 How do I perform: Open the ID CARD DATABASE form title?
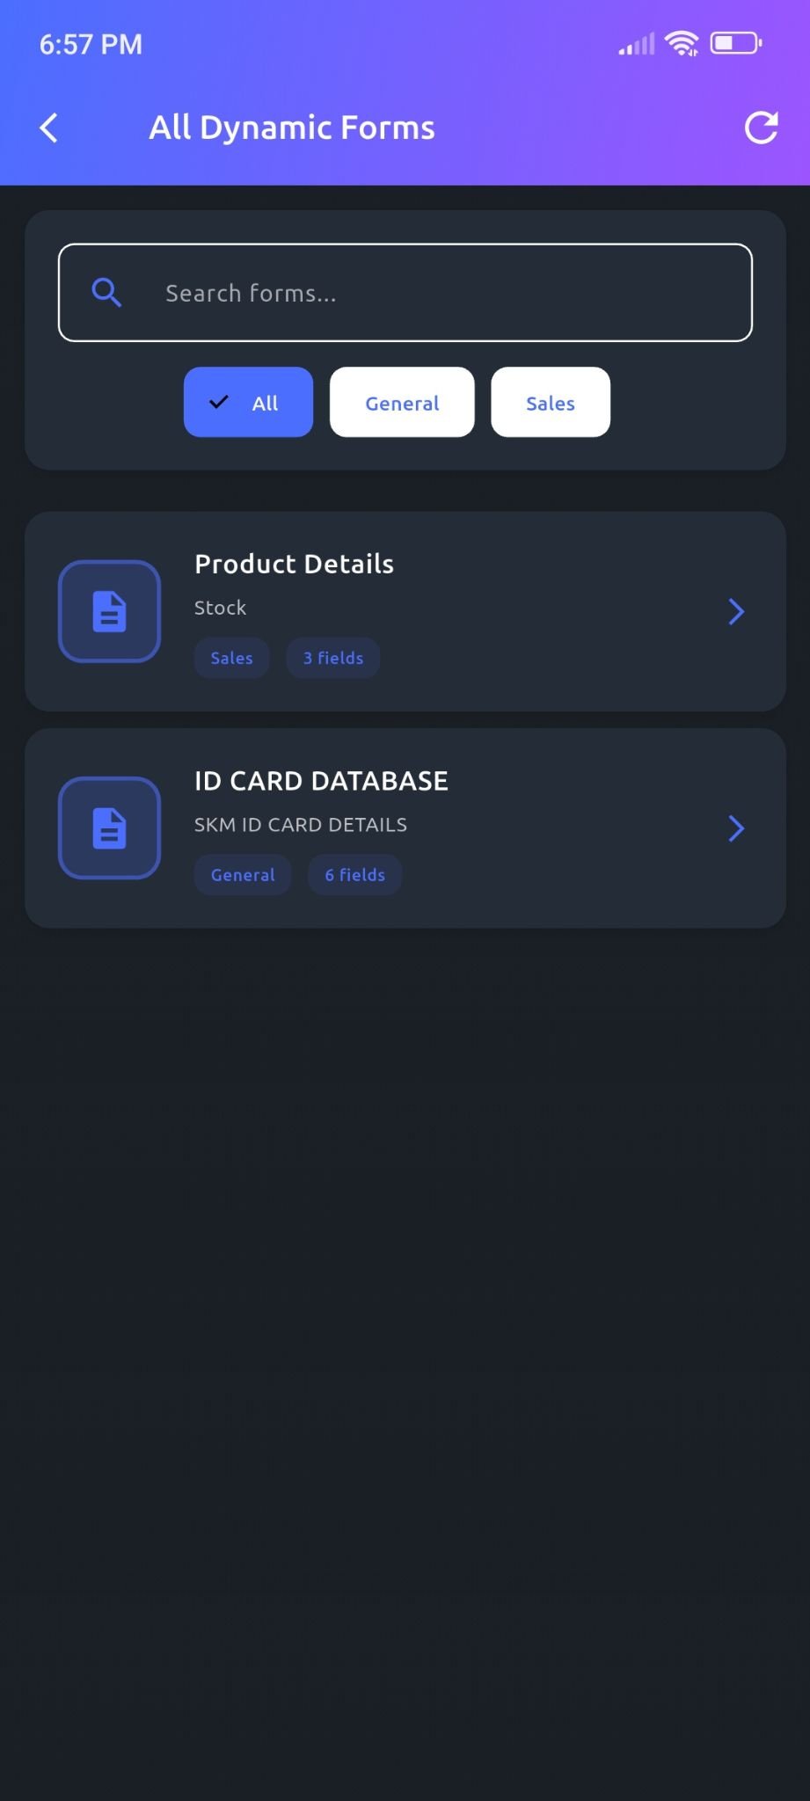click(321, 781)
